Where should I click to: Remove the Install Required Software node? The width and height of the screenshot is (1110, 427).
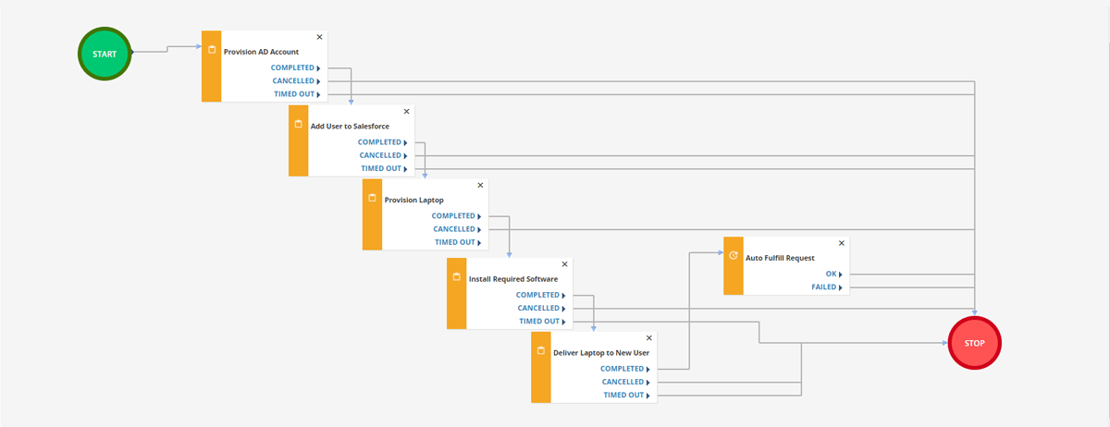tap(565, 263)
